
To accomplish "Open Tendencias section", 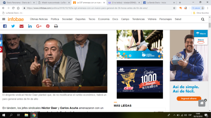I will click(138, 19).
